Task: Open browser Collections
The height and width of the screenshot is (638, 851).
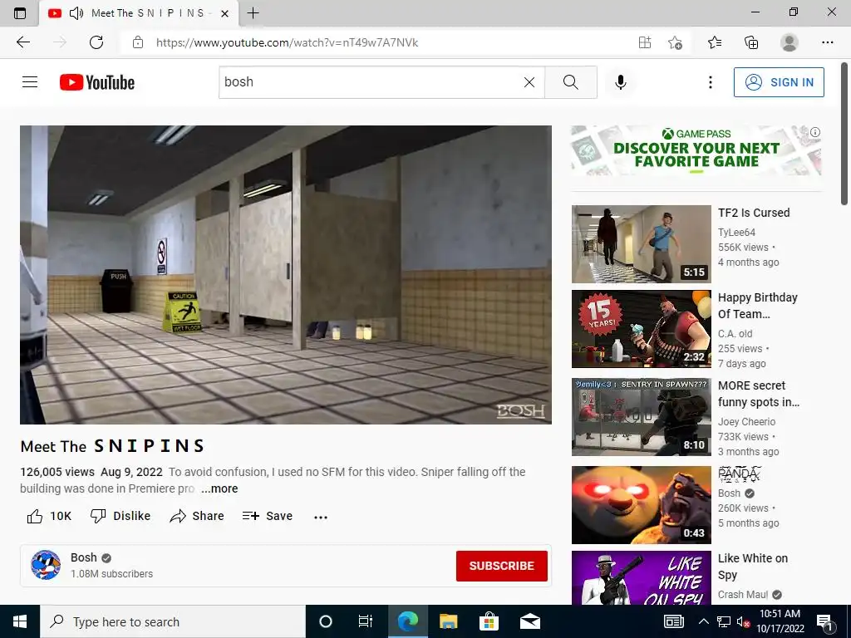Action: (x=751, y=42)
